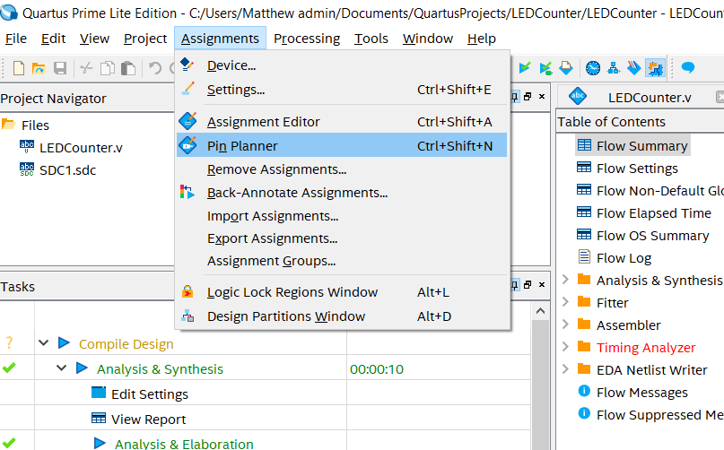
Task: Run Analysis & Synthesis play arrow
Action: coord(82,368)
